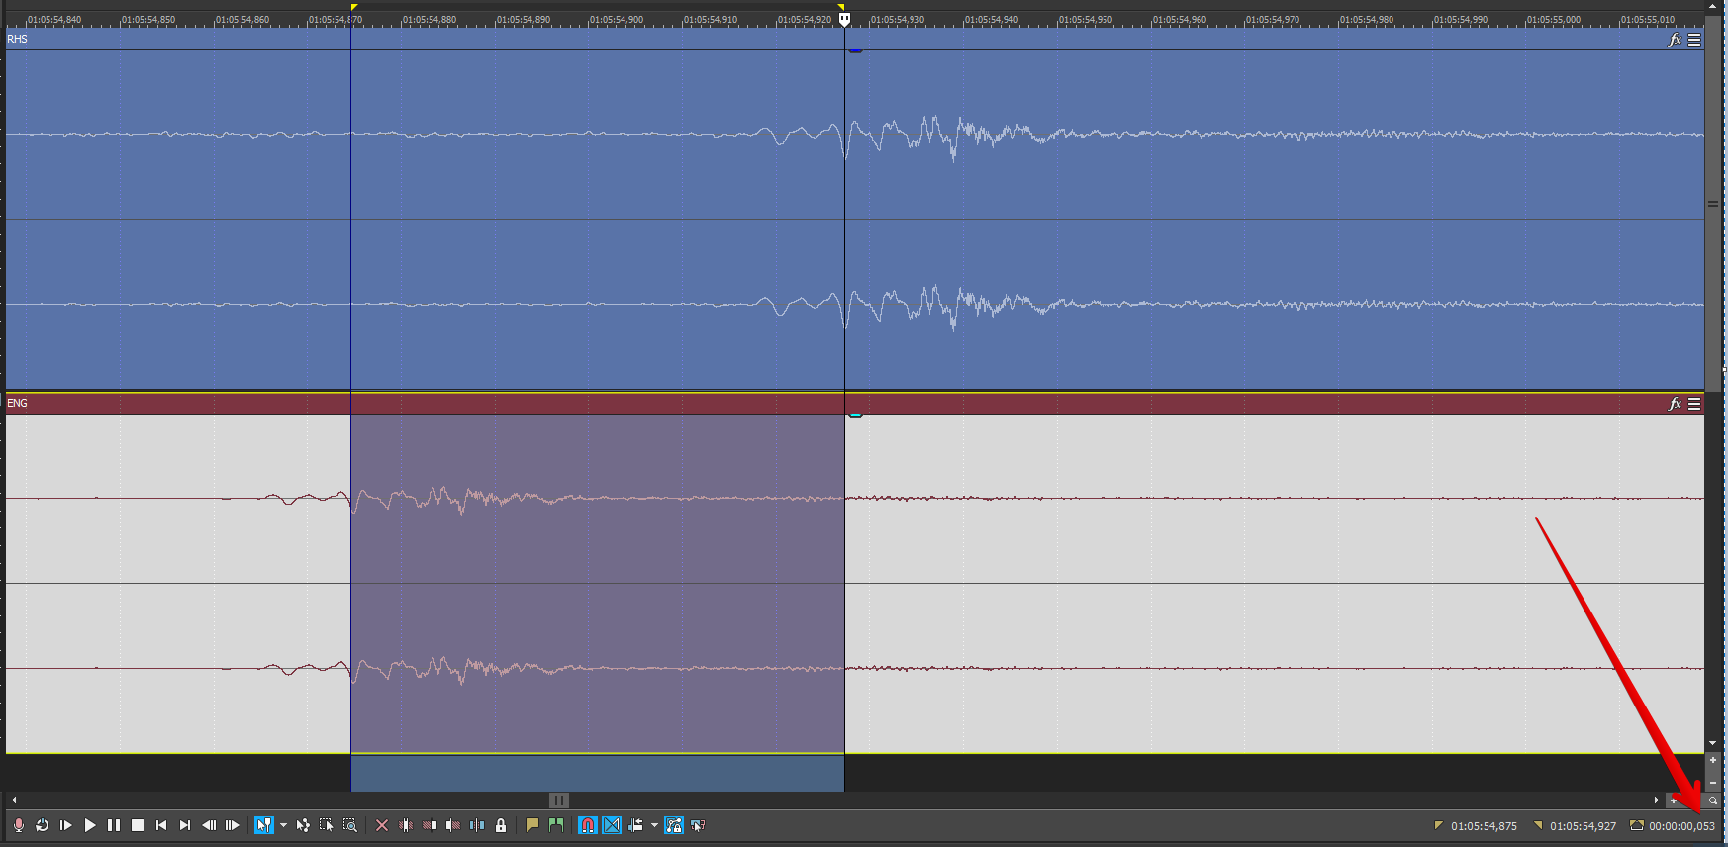Insert a marker with the yellow flag icon
This screenshot has height=847, width=1728.
(x=532, y=825)
